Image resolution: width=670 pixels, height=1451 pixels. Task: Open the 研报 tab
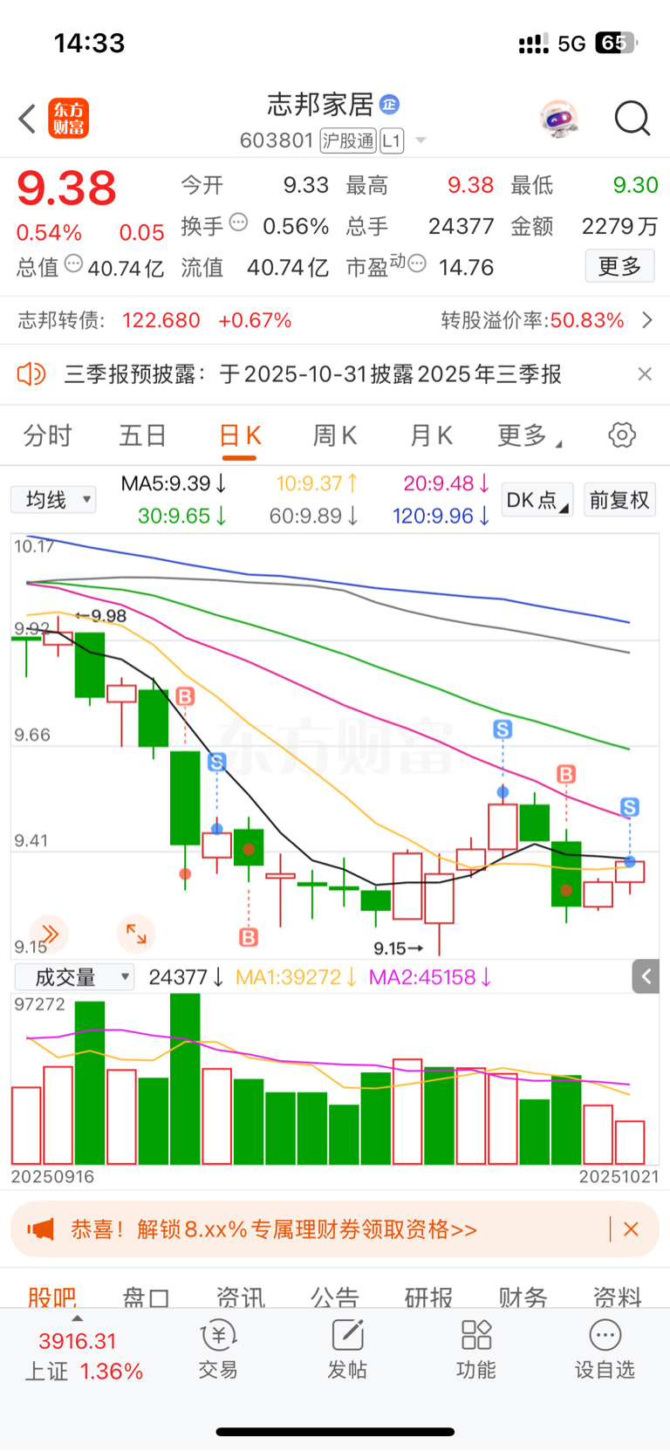429,1296
